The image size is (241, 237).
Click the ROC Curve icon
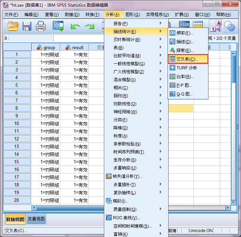[x=109, y=217]
